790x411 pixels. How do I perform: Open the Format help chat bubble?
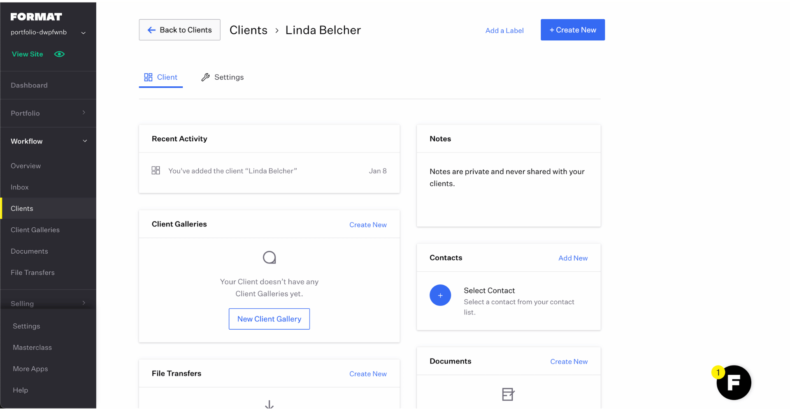click(734, 383)
